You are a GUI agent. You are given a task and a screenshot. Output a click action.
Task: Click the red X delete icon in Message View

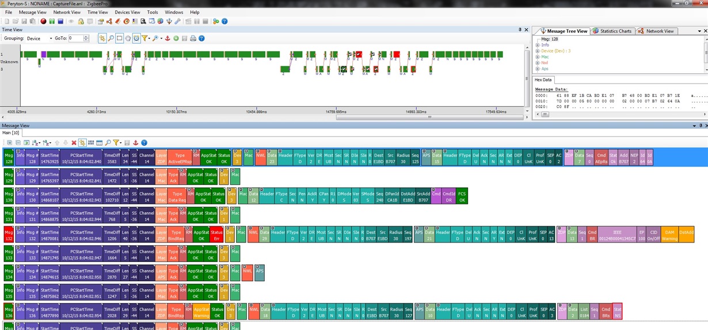point(74,143)
